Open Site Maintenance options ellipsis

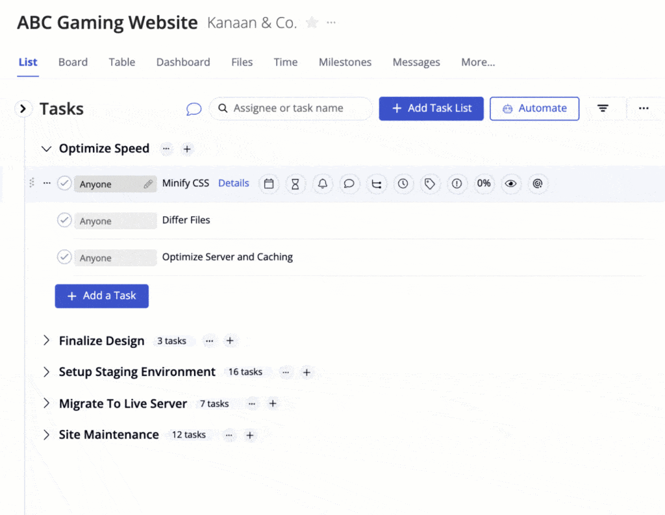coord(229,435)
